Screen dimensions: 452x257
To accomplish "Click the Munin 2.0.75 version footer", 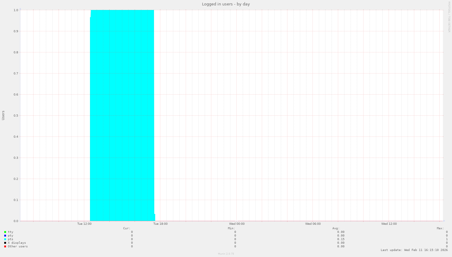I will point(226,254).
